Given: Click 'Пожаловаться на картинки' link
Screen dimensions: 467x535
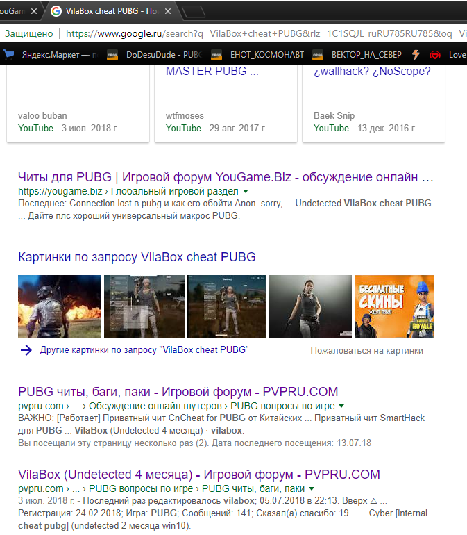Looking at the screenshot, I should click(367, 351).
